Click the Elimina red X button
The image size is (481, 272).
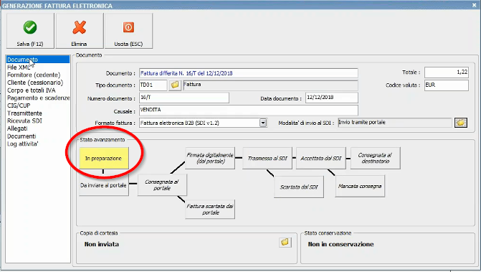click(x=79, y=31)
